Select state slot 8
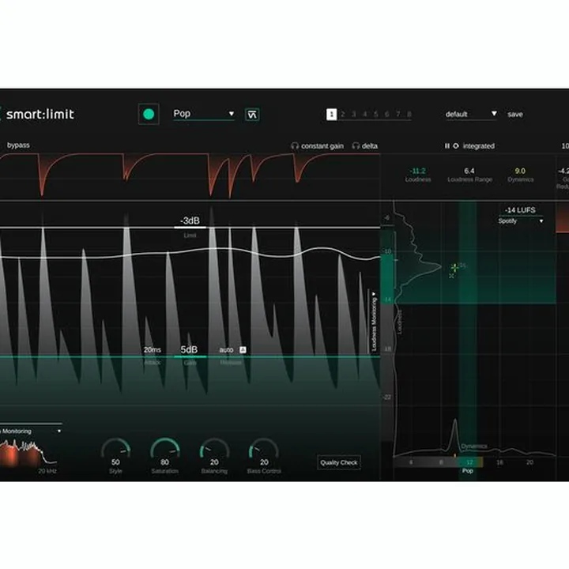This screenshot has height=569, width=569. (409, 115)
